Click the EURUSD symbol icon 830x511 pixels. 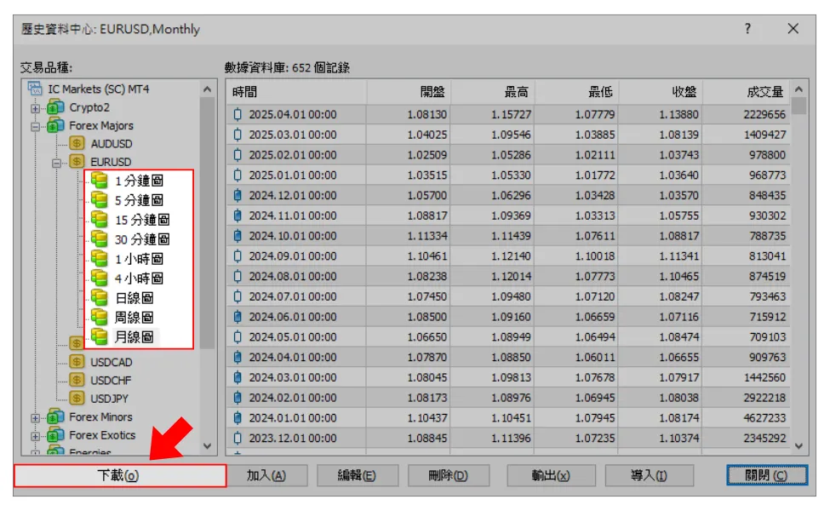(x=77, y=162)
